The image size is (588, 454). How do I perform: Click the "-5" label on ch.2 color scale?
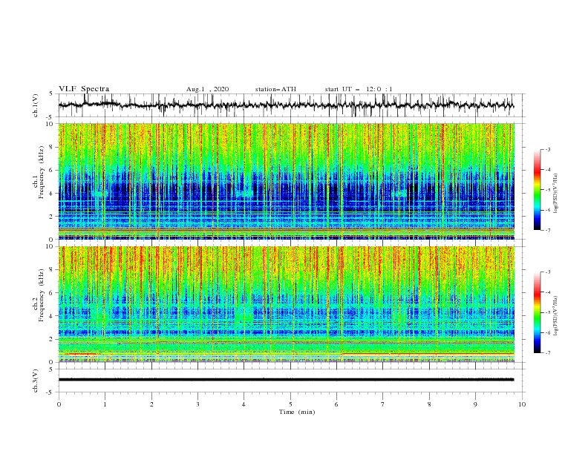coord(547,312)
